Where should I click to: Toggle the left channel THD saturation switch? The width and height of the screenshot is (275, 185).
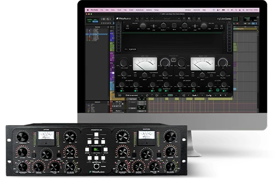pos(121,91)
